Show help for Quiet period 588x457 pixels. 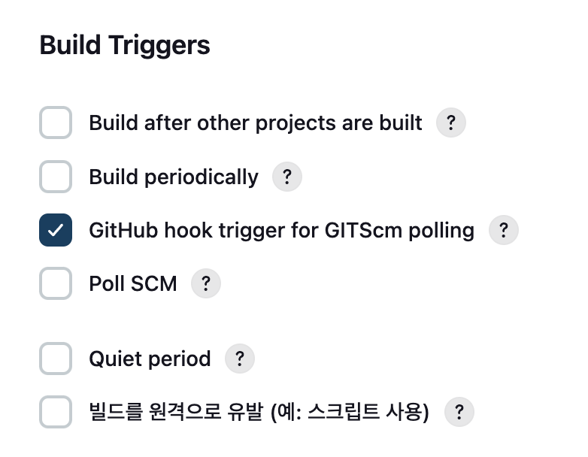click(240, 359)
